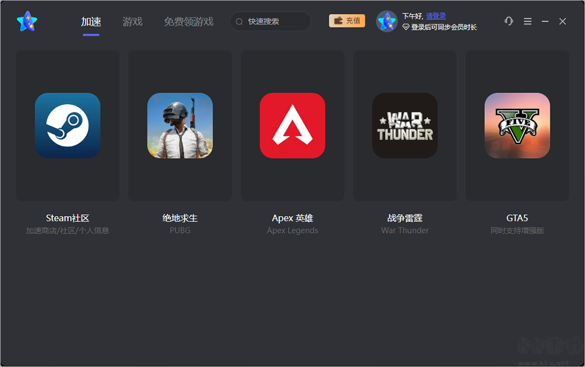Image resolution: width=585 pixels, height=367 pixels.
Task: Select the Apex Legends red icon
Action: 292,125
